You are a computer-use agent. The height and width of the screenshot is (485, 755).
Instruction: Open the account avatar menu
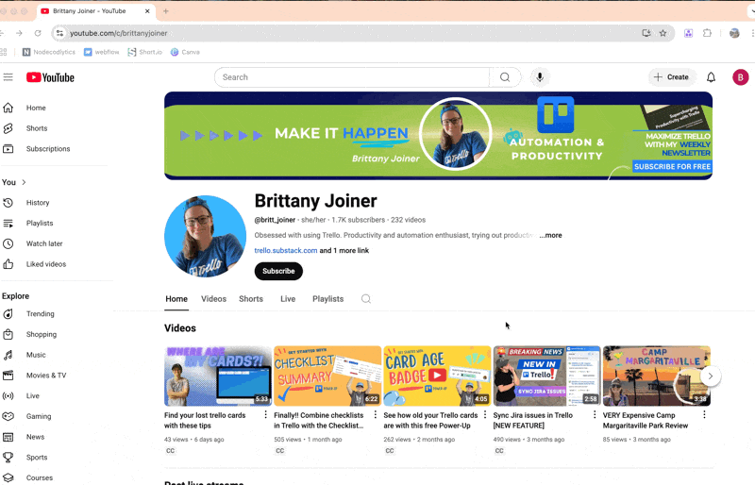pyautogui.click(x=741, y=77)
